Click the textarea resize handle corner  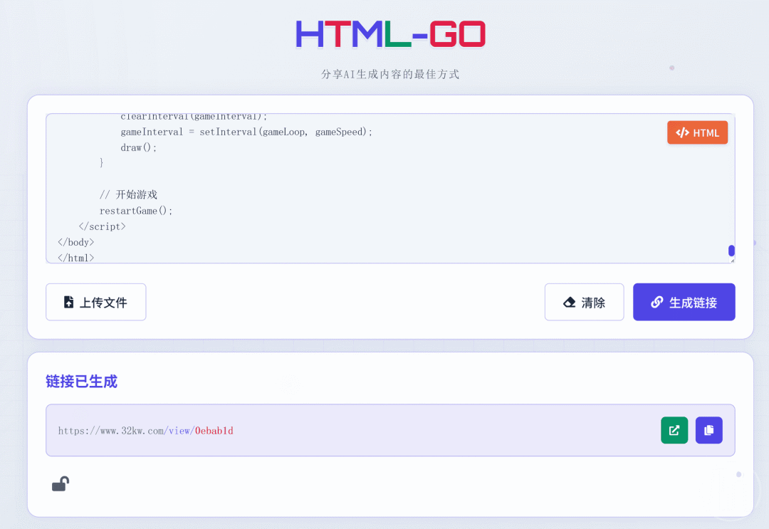[x=732, y=261]
